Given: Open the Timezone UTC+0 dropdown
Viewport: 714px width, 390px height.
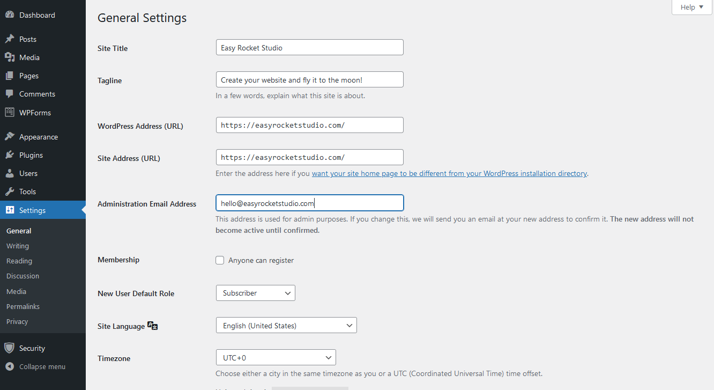Looking at the screenshot, I should 276,358.
